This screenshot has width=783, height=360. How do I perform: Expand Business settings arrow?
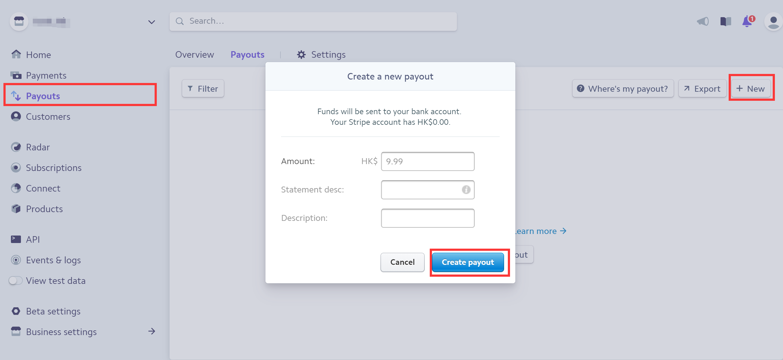coord(151,331)
